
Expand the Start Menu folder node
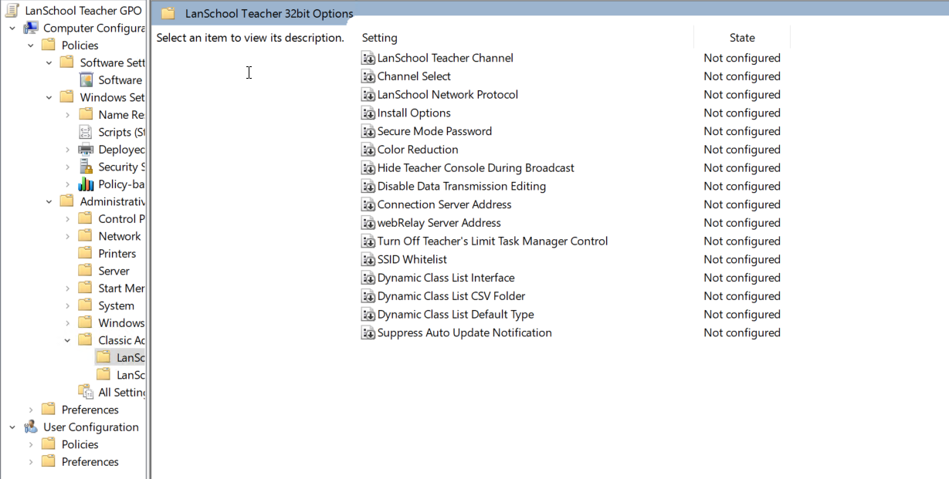pos(68,288)
